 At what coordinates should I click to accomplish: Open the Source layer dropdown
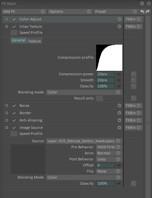[84, 141]
